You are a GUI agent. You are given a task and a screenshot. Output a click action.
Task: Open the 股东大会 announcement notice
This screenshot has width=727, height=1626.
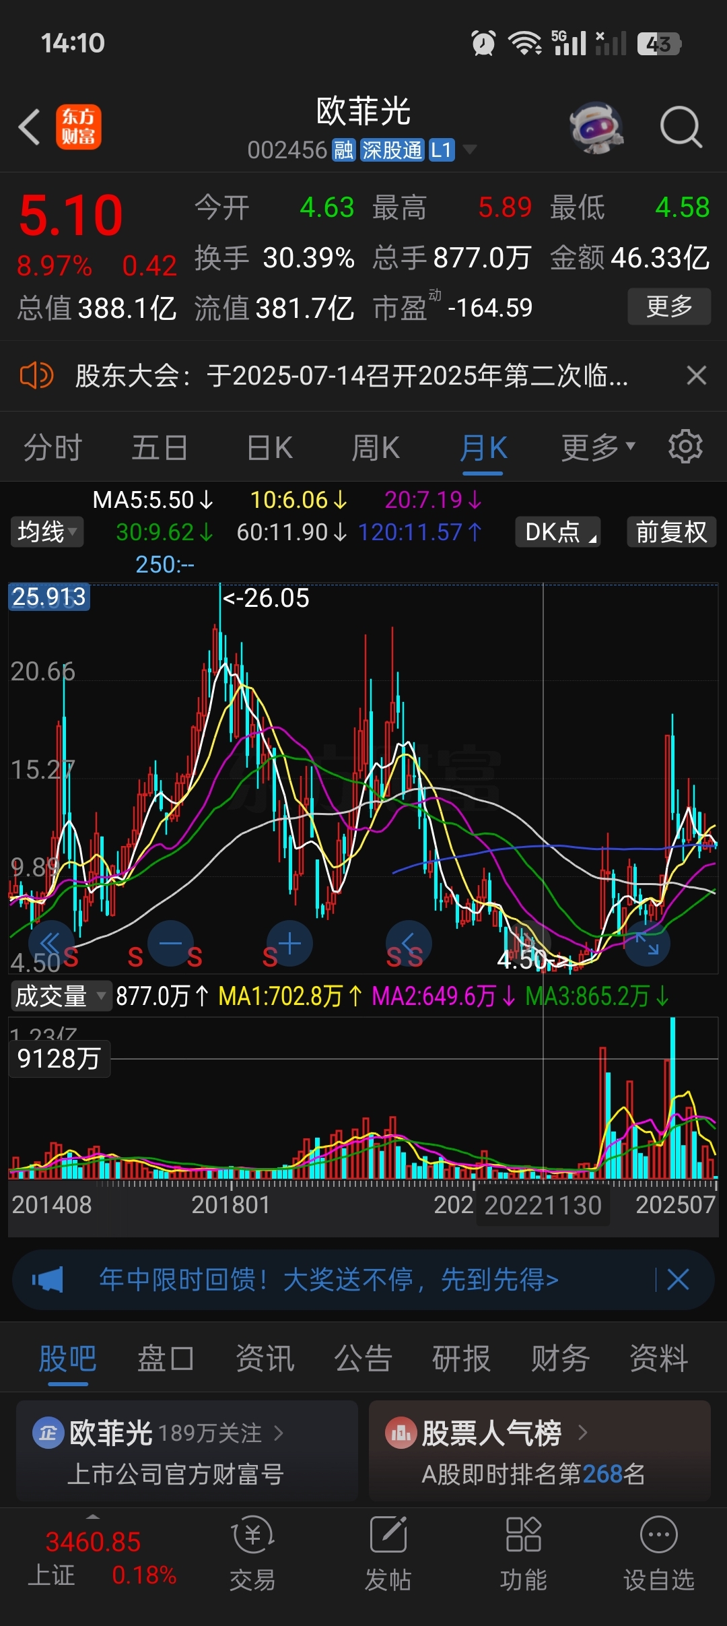(351, 376)
